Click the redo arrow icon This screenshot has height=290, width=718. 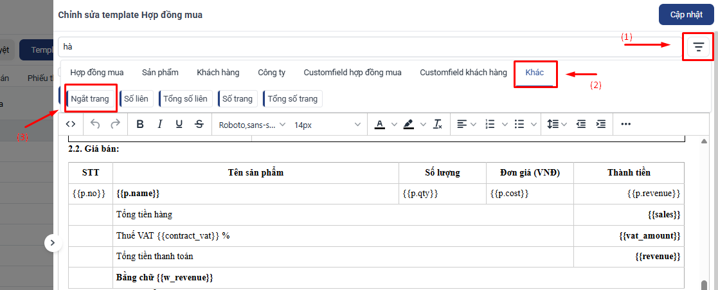click(116, 124)
